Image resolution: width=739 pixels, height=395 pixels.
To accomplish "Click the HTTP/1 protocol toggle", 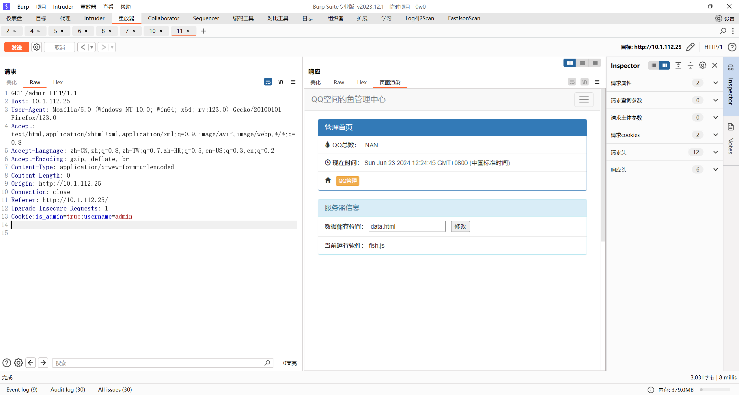I will click(713, 47).
